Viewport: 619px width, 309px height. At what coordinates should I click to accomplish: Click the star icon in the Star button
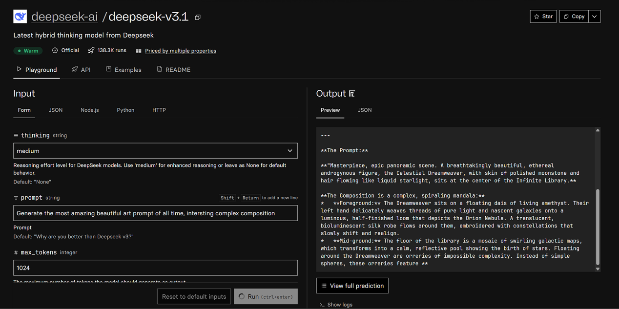(x=536, y=17)
